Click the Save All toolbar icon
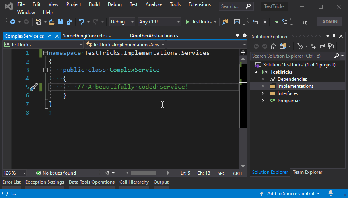 coord(70,22)
